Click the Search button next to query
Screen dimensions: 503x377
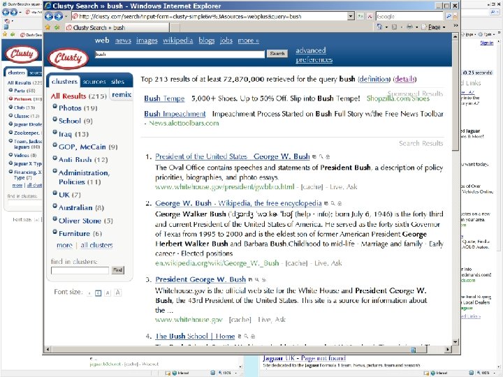[277, 54]
